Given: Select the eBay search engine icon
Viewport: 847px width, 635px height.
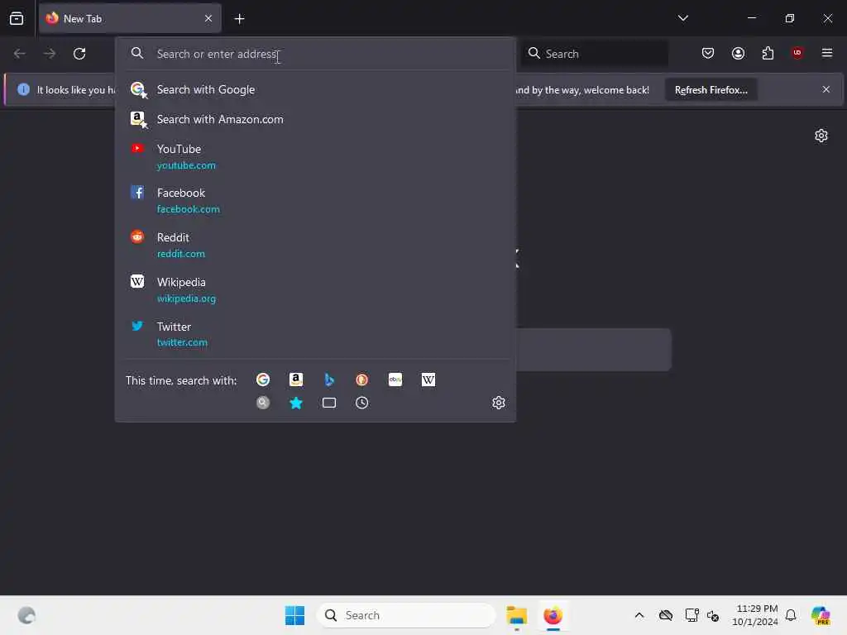Looking at the screenshot, I should click(x=395, y=380).
